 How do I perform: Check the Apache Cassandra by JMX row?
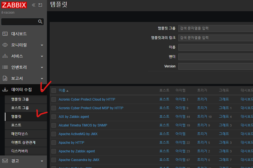[54, 160]
